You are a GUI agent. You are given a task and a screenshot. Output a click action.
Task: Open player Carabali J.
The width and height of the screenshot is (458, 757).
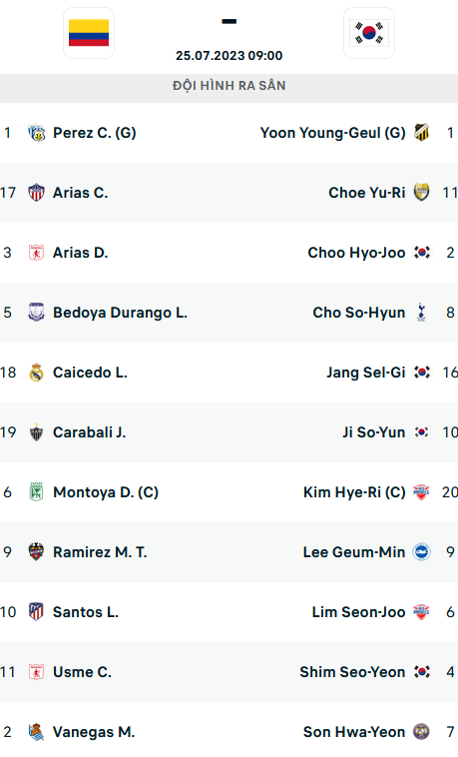[x=89, y=432]
